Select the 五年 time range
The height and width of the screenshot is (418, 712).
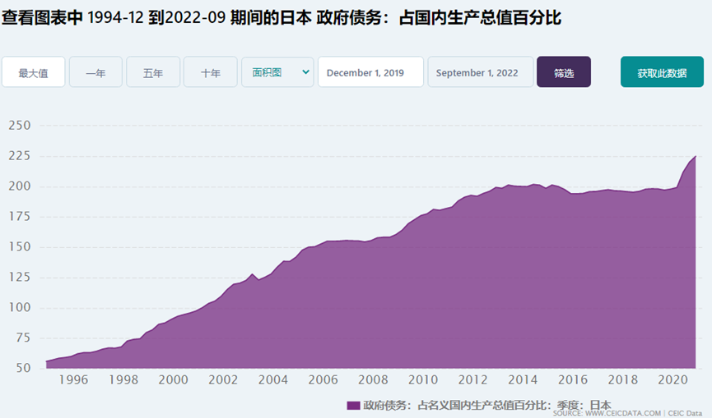pyautogui.click(x=153, y=72)
